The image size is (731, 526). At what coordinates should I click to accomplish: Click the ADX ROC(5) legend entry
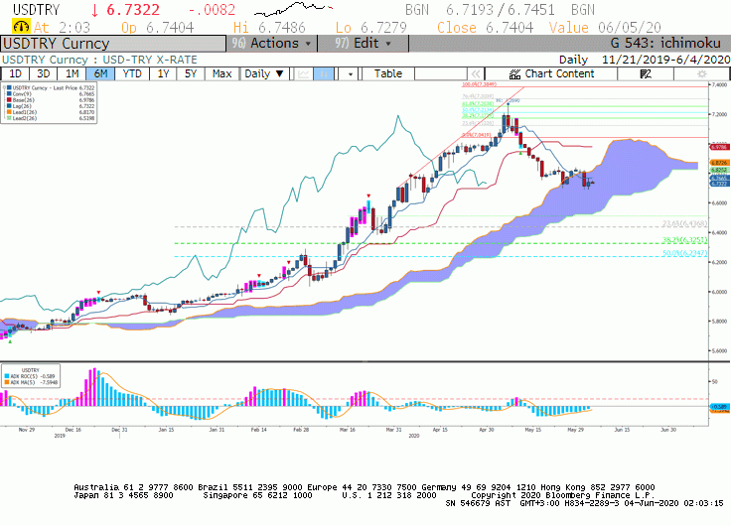[x=30, y=376]
